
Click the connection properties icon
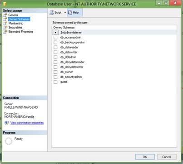pos(6,123)
